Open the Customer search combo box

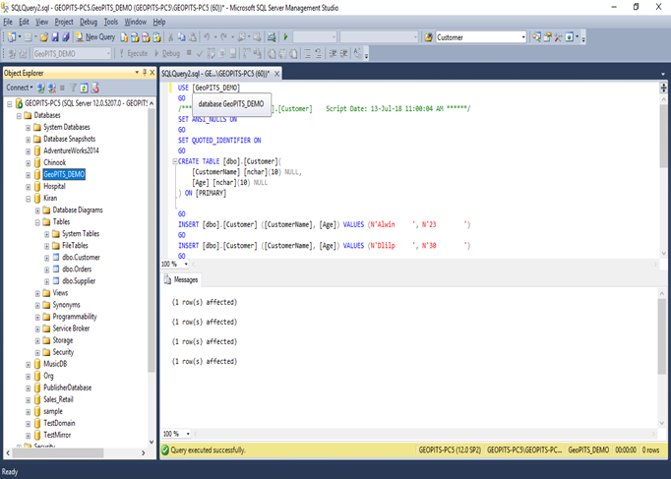(x=521, y=37)
